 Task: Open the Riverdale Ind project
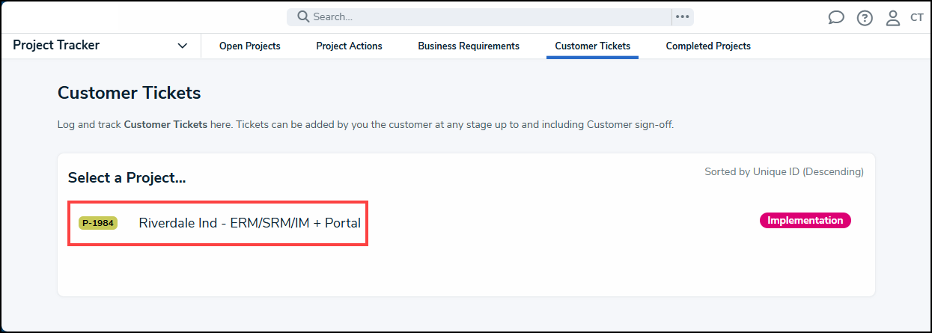click(249, 223)
